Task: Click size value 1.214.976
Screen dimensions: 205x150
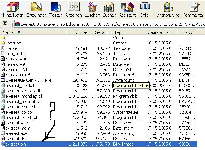Action: [78, 144]
